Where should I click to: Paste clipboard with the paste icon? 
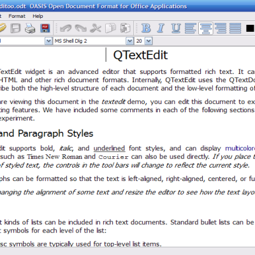click(125, 28)
